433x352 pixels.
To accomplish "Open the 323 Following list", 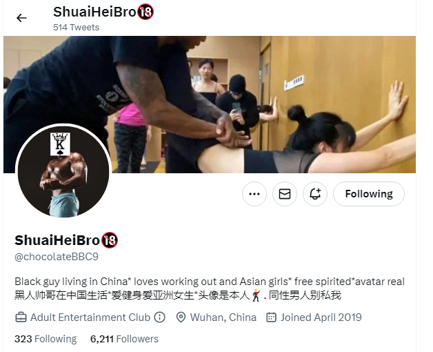I will pyautogui.click(x=46, y=339).
